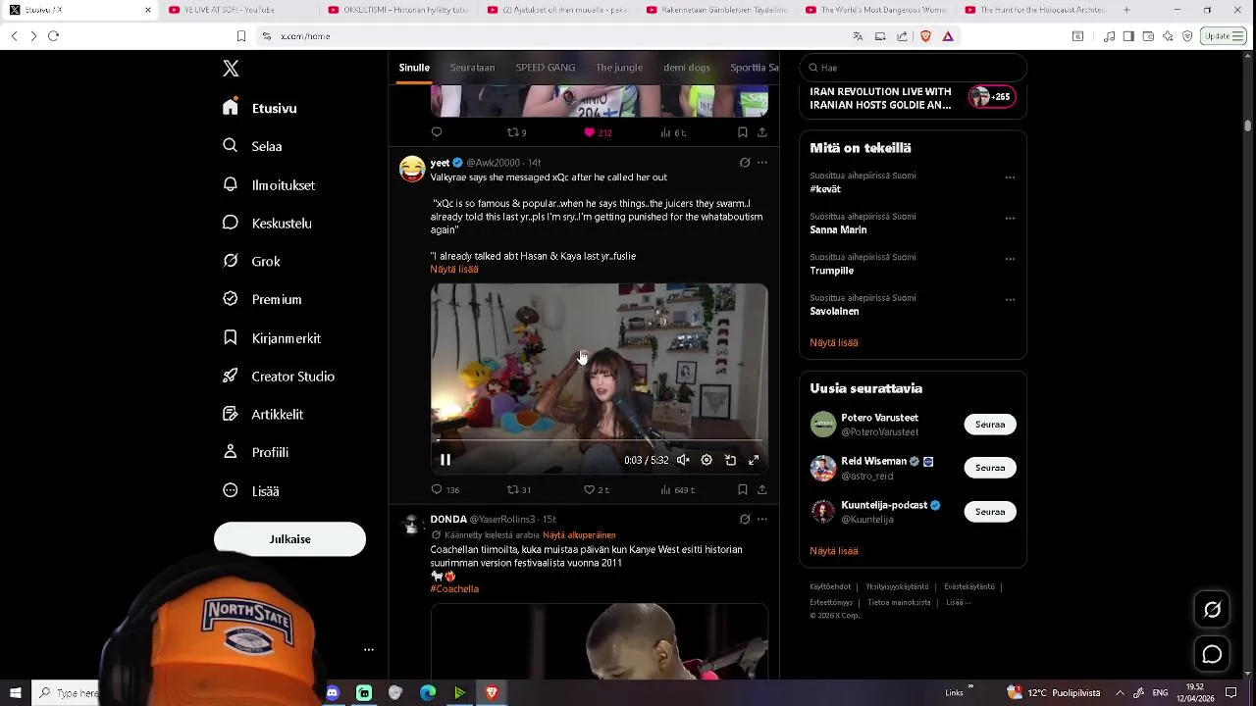Enter video fullscreen mode
Viewport: 1256px width, 706px height.
(x=754, y=460)
